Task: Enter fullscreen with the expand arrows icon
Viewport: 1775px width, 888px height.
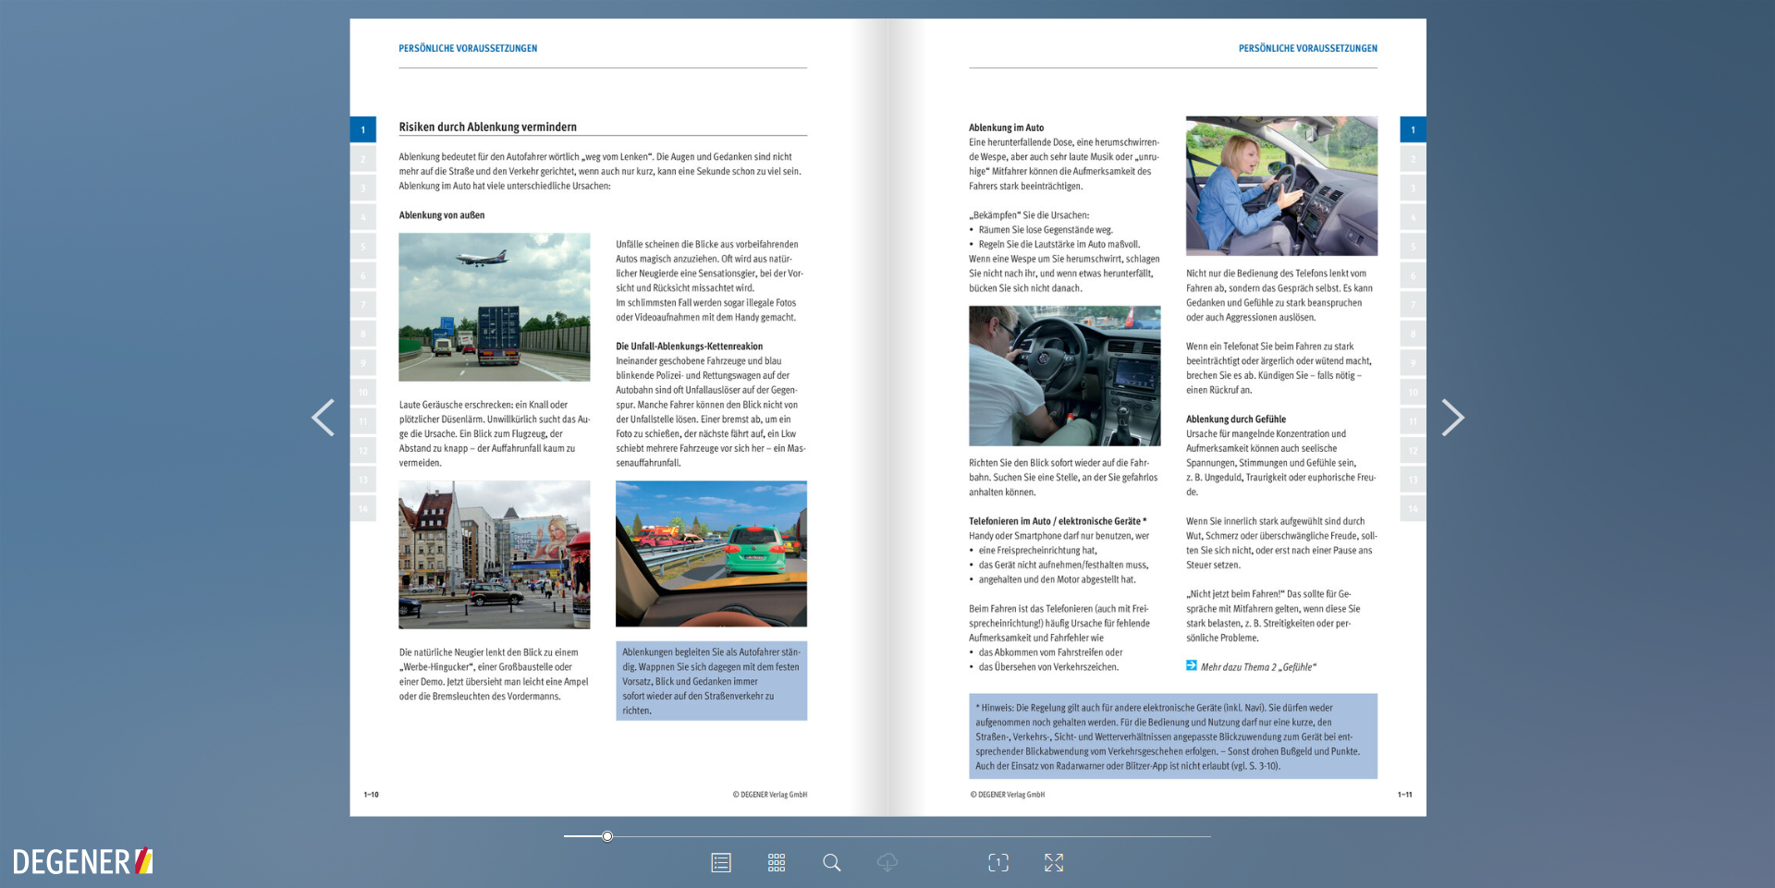Action: (x=1054, y=862)
